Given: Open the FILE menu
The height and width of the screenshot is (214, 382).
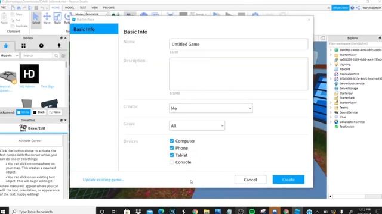Looking at the screenshot, I should tap(3, 8).
